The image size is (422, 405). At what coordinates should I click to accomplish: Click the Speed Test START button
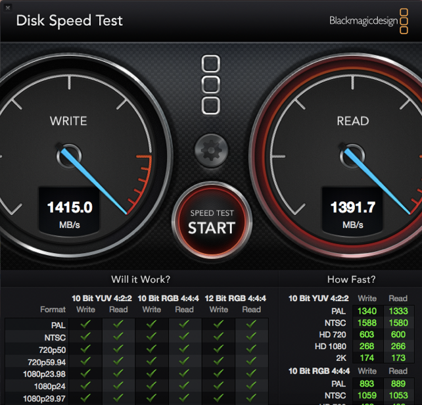212,222
